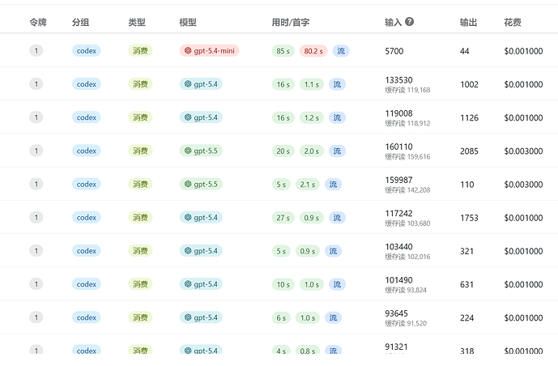Viewport: 558px width, 366px height.
Task: Click the 10 s duration tag
Action: click(283, 284)
